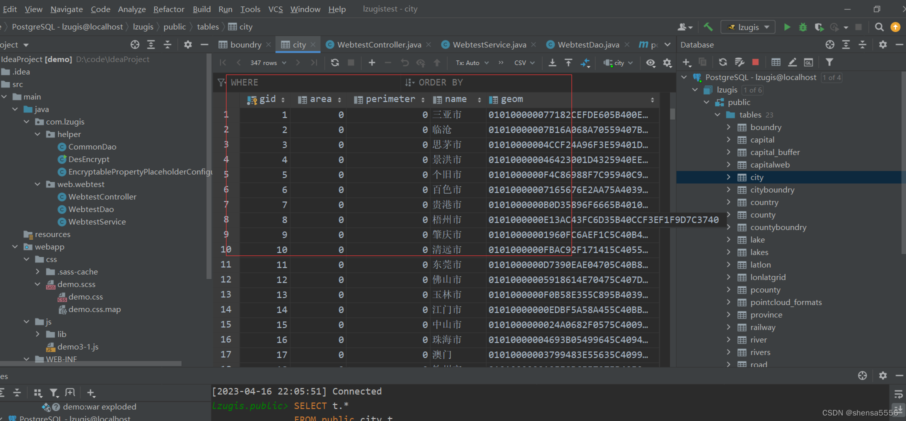Open table editor icon in Database toolbar
Viewport: 906px width, 421px height.
pos(776,62)
